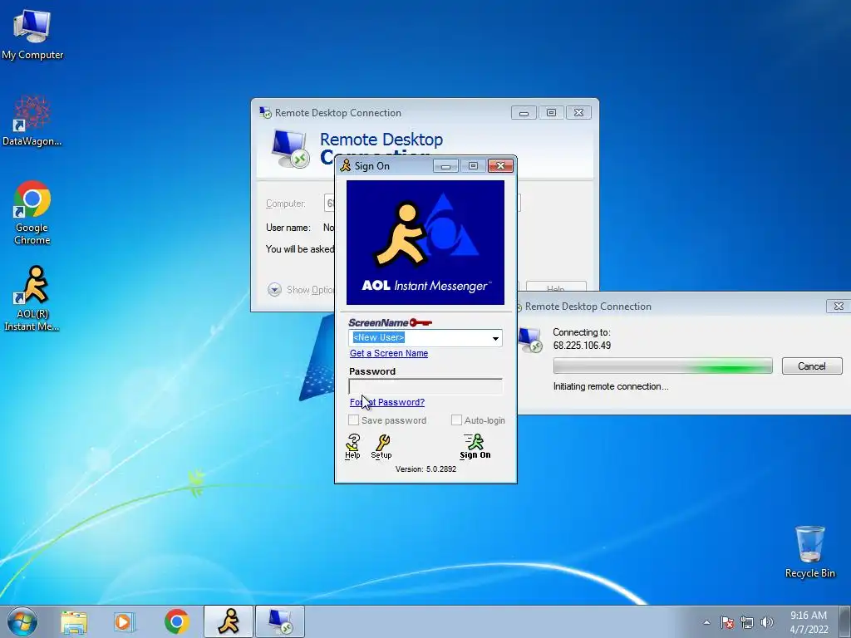Viewport: 851px width, 638px height.
Task: Close the main Remote Desktop Connection window
Action: tap(578, 112)
